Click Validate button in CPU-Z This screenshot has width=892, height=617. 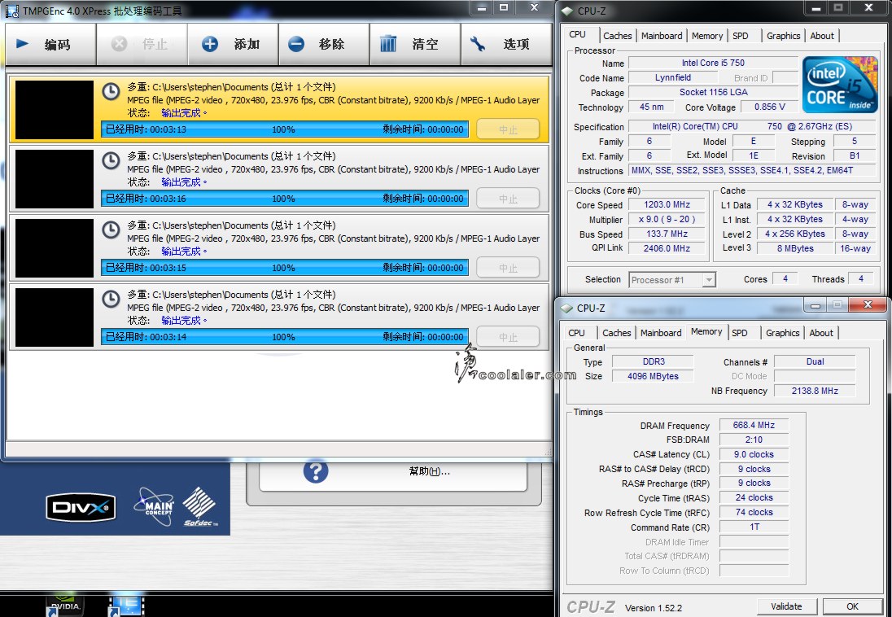(786, 606)
